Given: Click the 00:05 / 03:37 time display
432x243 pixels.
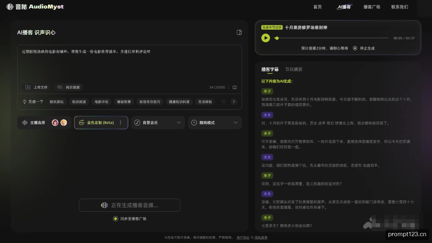Looking at the screenshot, I should coord(404,38).
